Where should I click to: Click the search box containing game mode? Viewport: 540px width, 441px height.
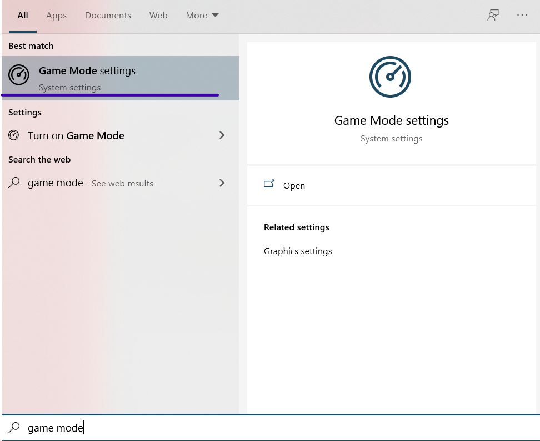point(271,428)
